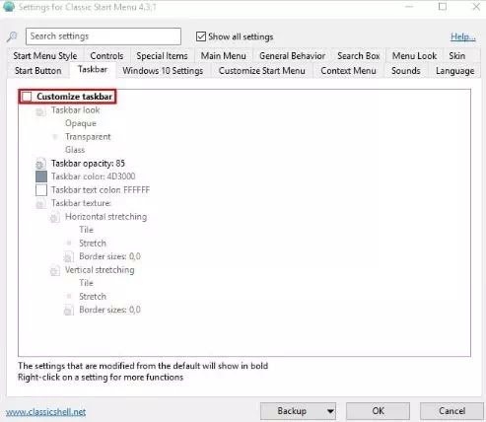Open the Start Button tab

tap(38, 71)
